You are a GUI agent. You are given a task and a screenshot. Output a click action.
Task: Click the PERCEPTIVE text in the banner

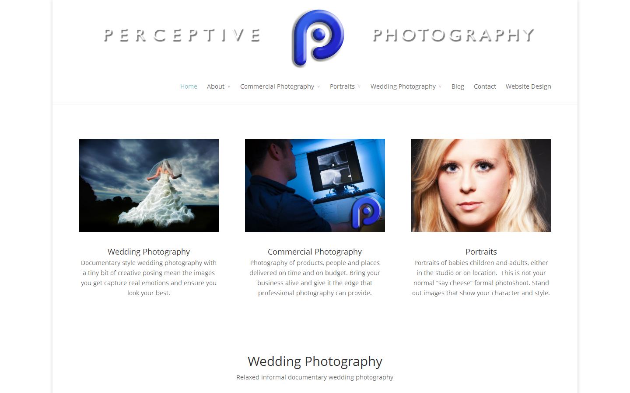tap(182, 35)
